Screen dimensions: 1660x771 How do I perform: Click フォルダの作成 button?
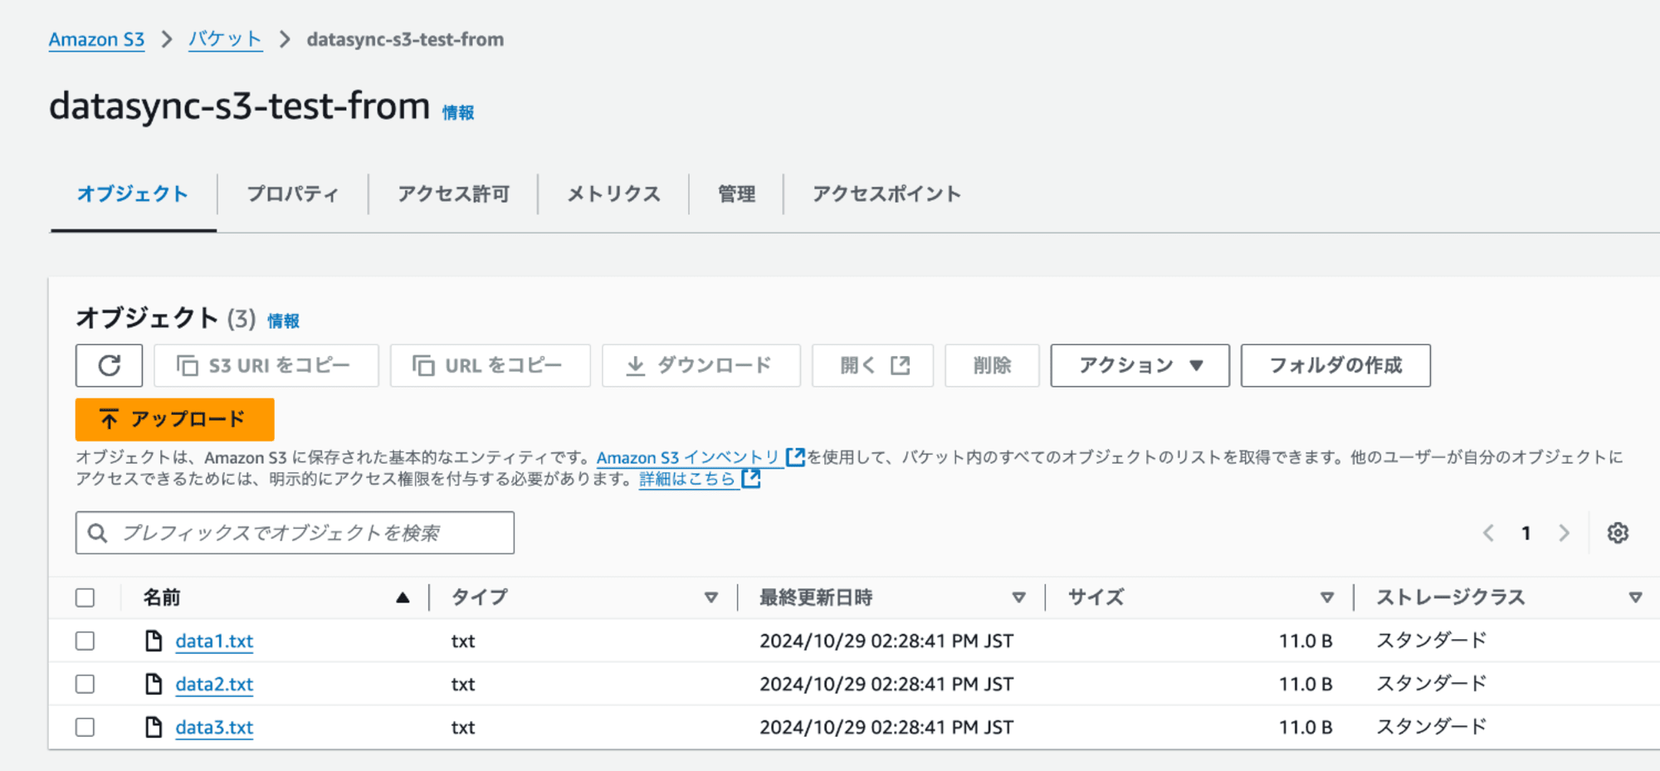1335,365
